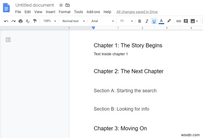Click Section B: Looking for info

pyautogui.click(x=122, y=109)
